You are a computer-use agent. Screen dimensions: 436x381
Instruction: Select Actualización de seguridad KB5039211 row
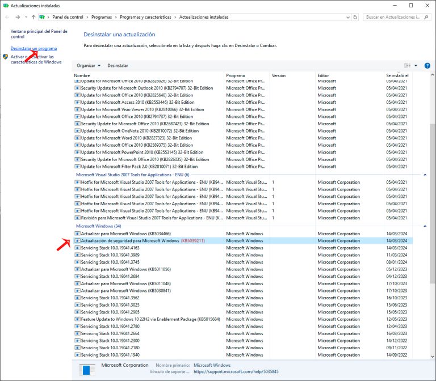243,241
